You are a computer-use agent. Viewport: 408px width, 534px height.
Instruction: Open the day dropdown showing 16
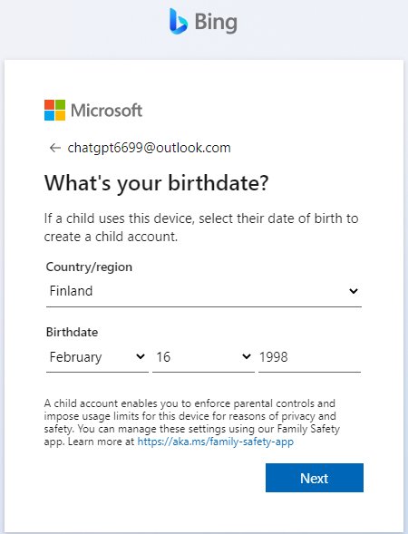(203, 357)
